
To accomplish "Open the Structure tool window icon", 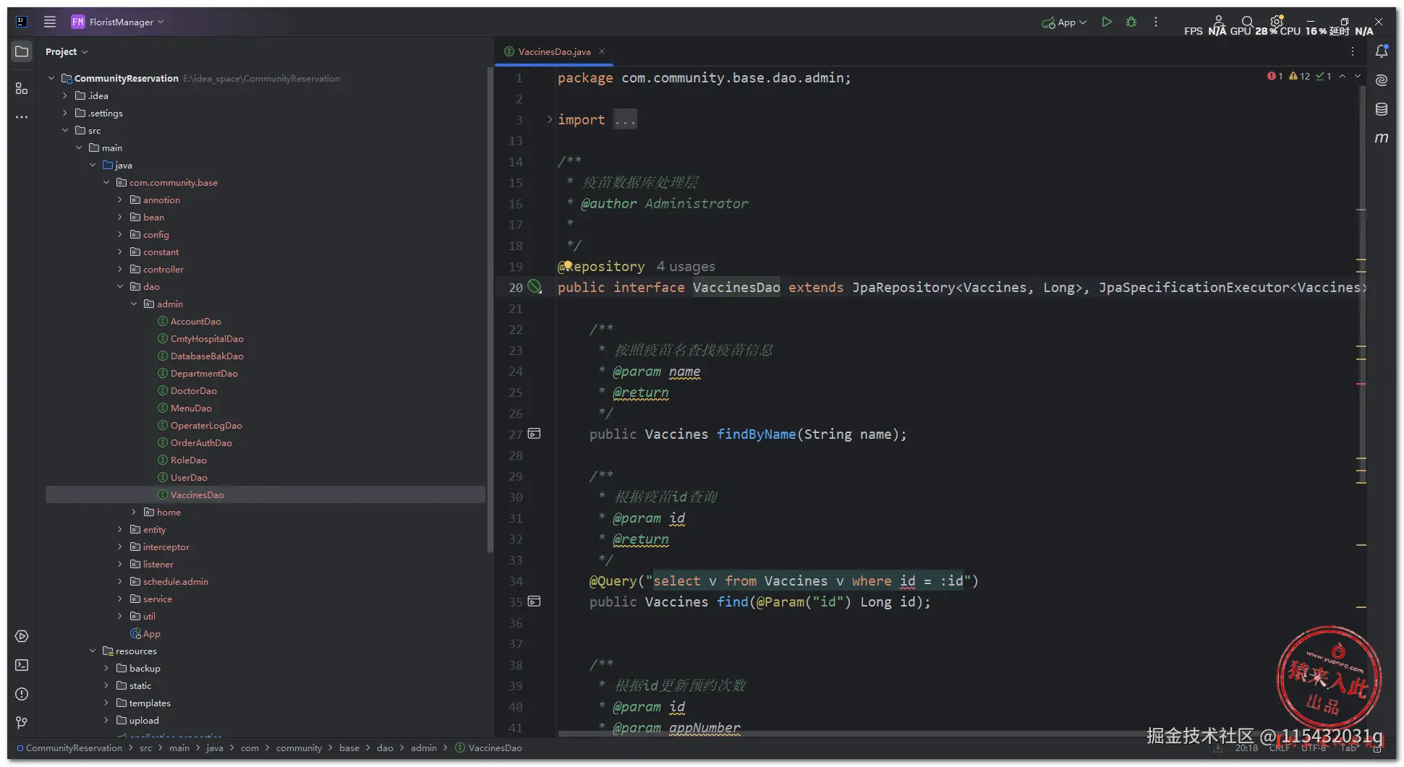I will coord(22,88).
